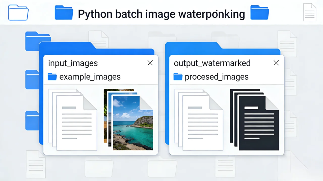
Task: Click the Python batch image waterponking title
Action: click(161, 14)
